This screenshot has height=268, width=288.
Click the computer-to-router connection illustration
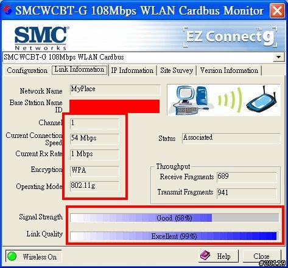click(x=223, y=100)
